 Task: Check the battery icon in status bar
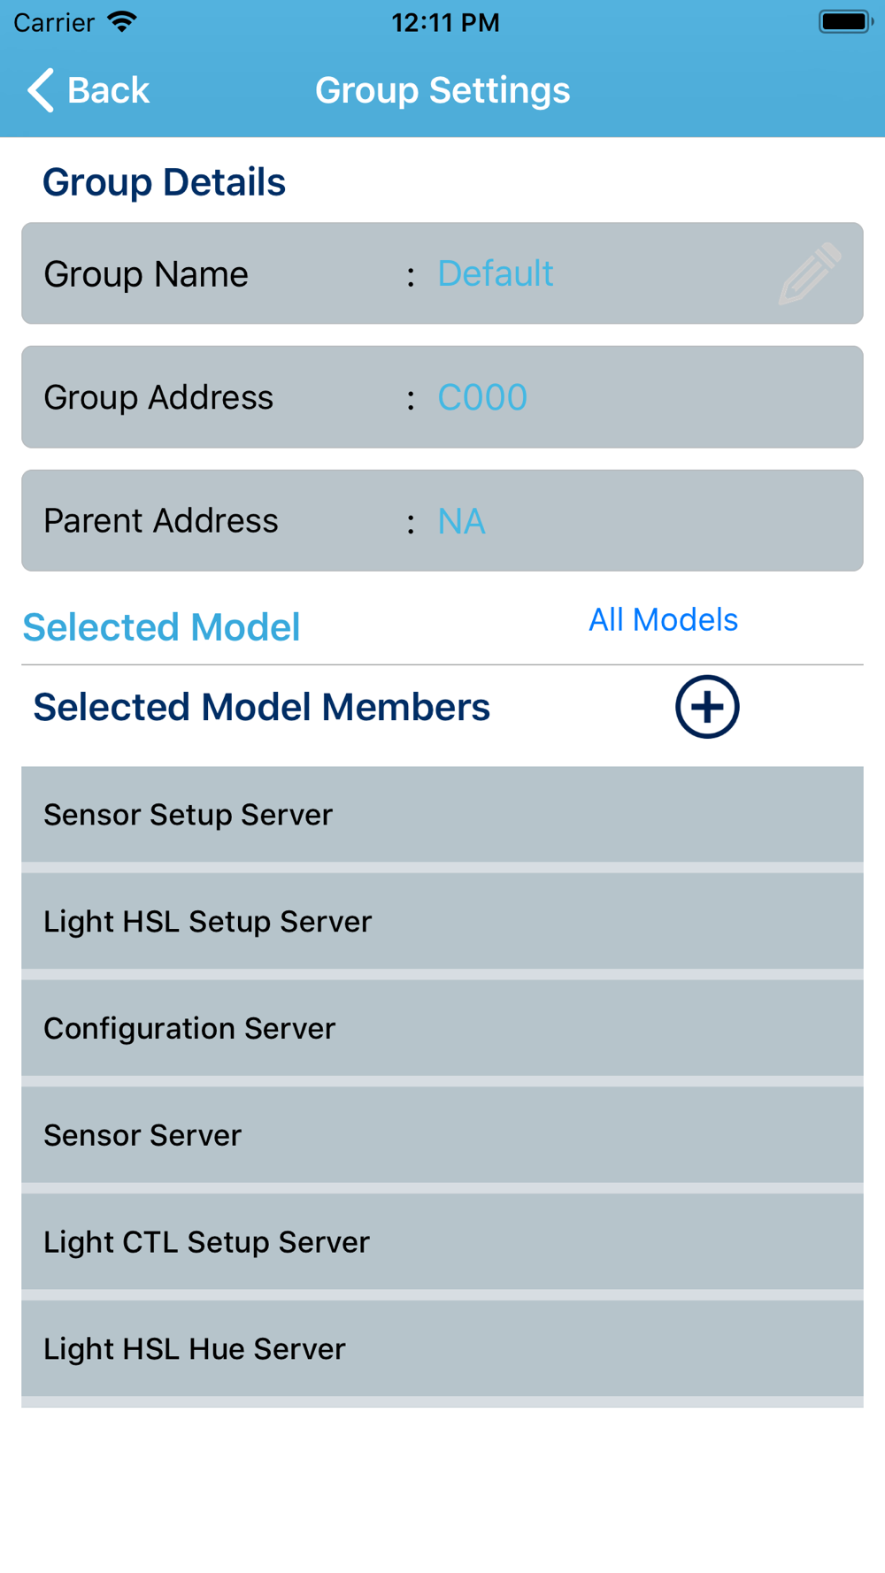[845, 22]
